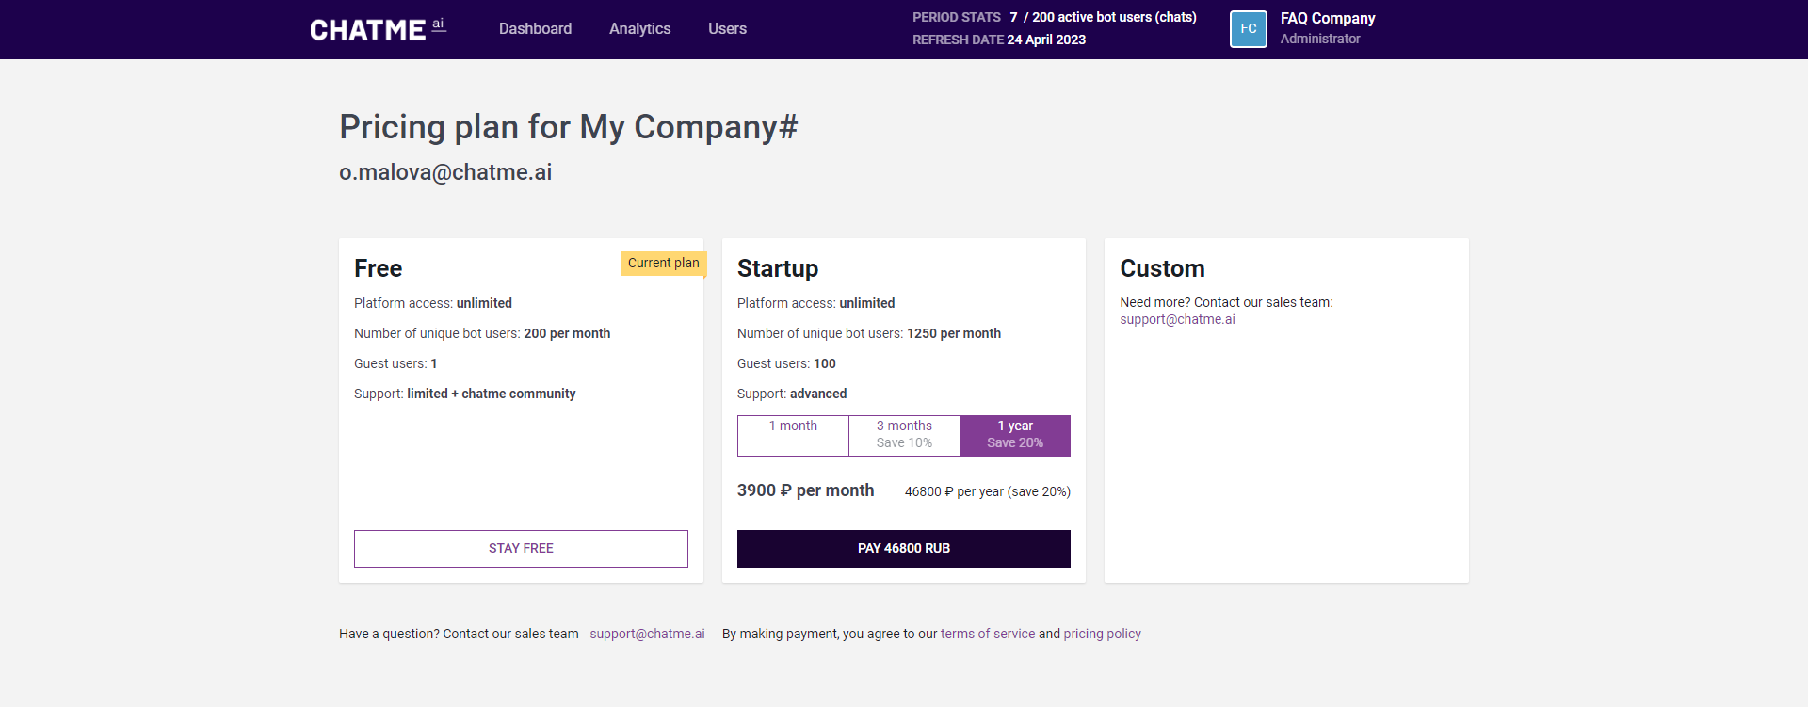Click the PAY 46800 RUB button
The height and width of the screenshot is (707, 1808).
903,549
